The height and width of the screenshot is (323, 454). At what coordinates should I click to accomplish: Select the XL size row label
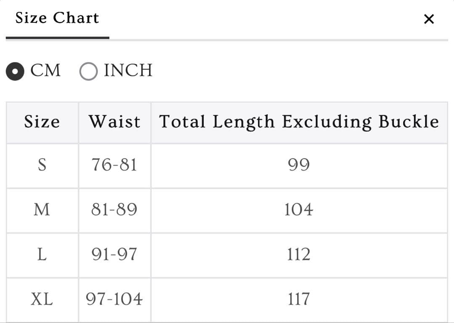pyautogui.click(x=42, y=299)
